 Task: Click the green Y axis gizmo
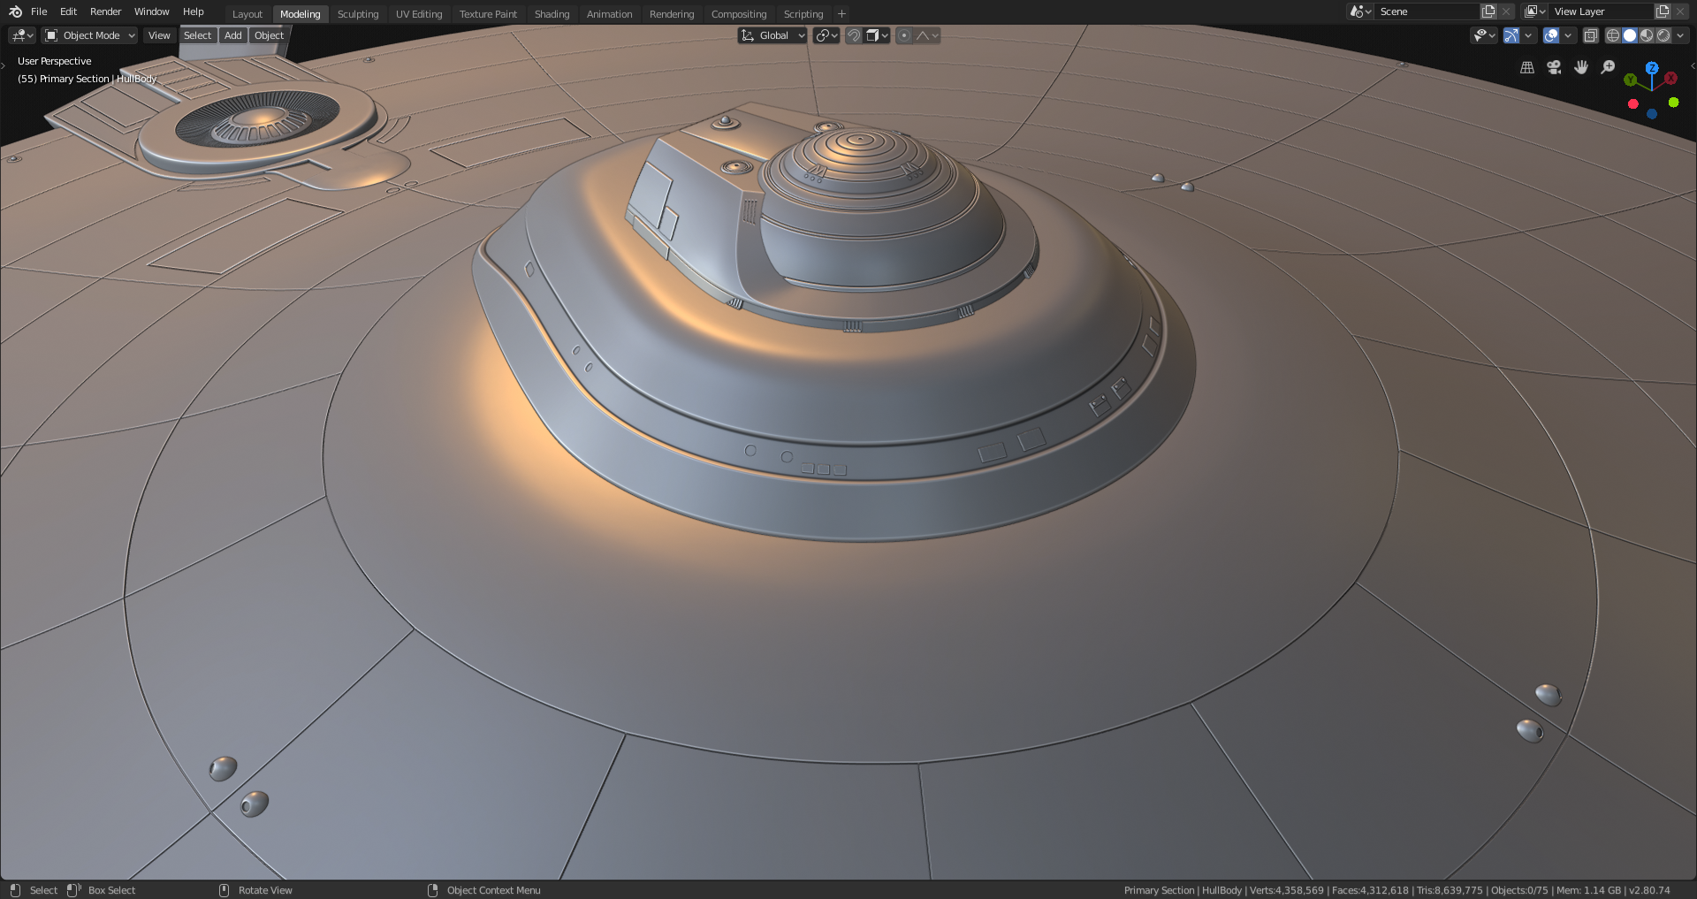pos(1630,80)
